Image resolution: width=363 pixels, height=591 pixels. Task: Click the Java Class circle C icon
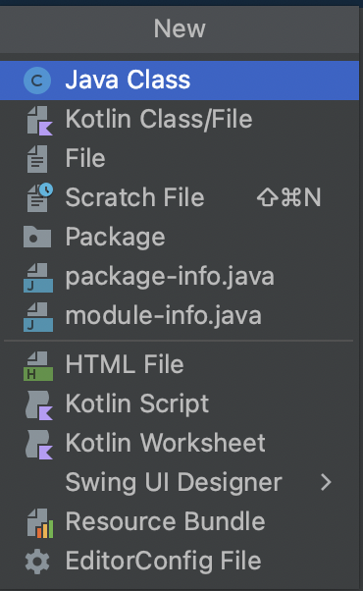(37, 81)
